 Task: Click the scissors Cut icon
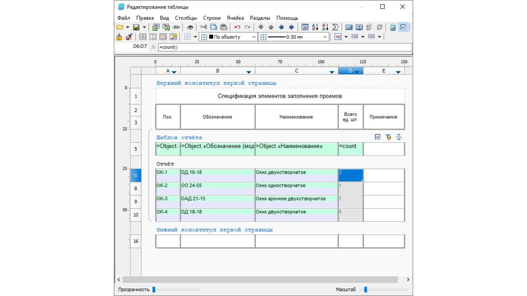coord(203,27)
